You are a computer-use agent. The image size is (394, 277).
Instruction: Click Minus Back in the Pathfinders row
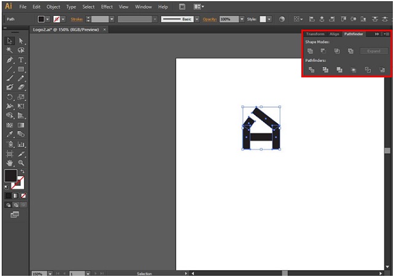(382, 70)
